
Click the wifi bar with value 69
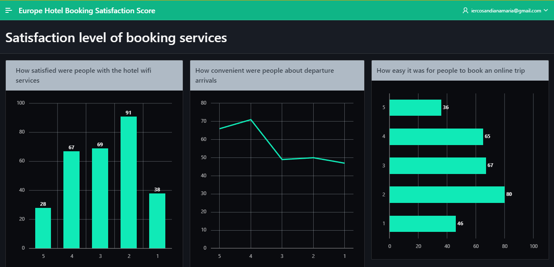(100, 198)
